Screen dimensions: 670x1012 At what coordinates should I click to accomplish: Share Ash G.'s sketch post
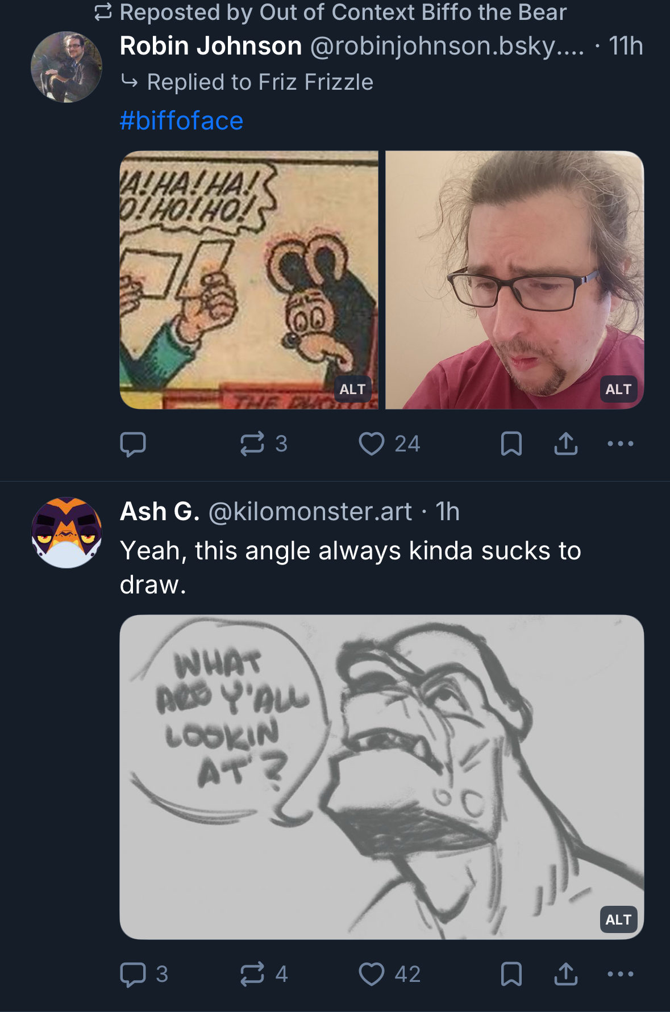click(565, 975)
